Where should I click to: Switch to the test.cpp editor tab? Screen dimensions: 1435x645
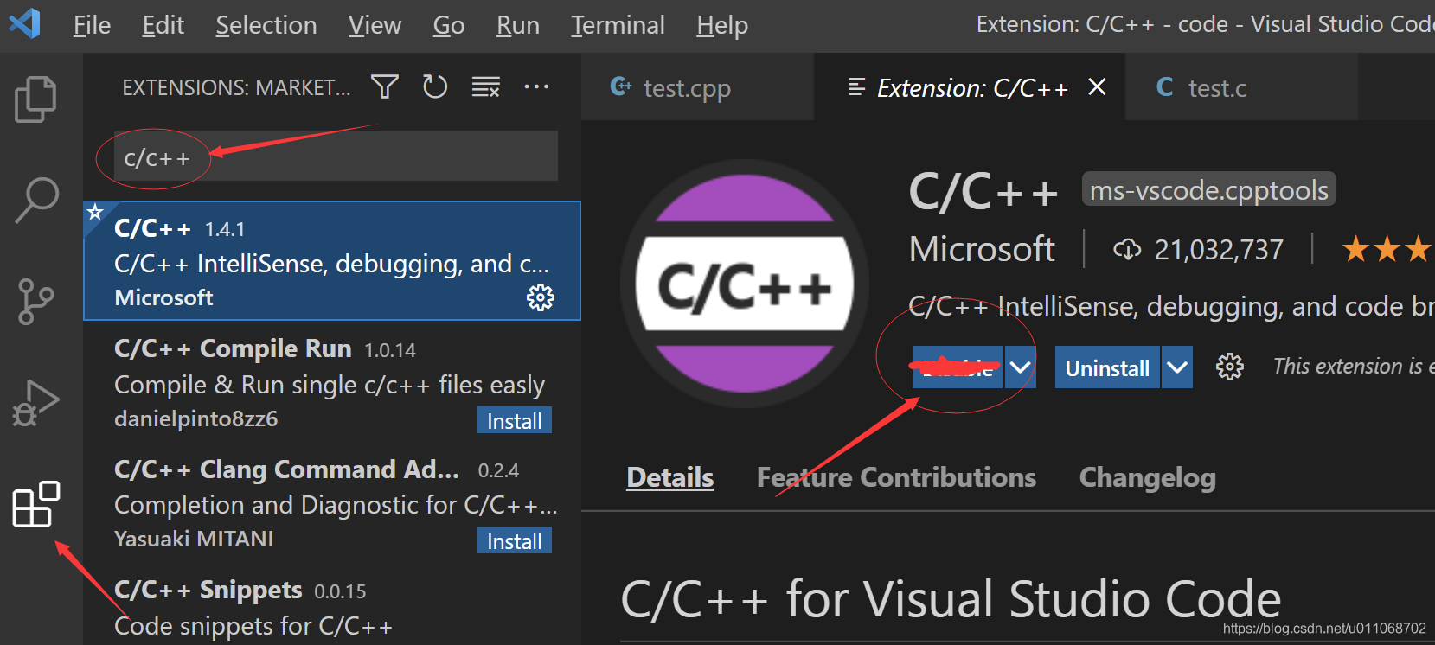697,87
